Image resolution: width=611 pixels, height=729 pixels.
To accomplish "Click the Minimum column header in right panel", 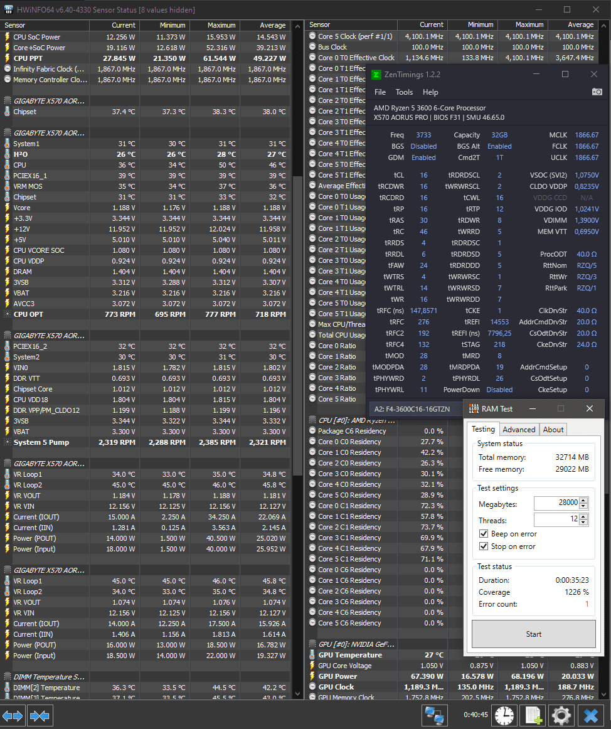I will point(472,24).
